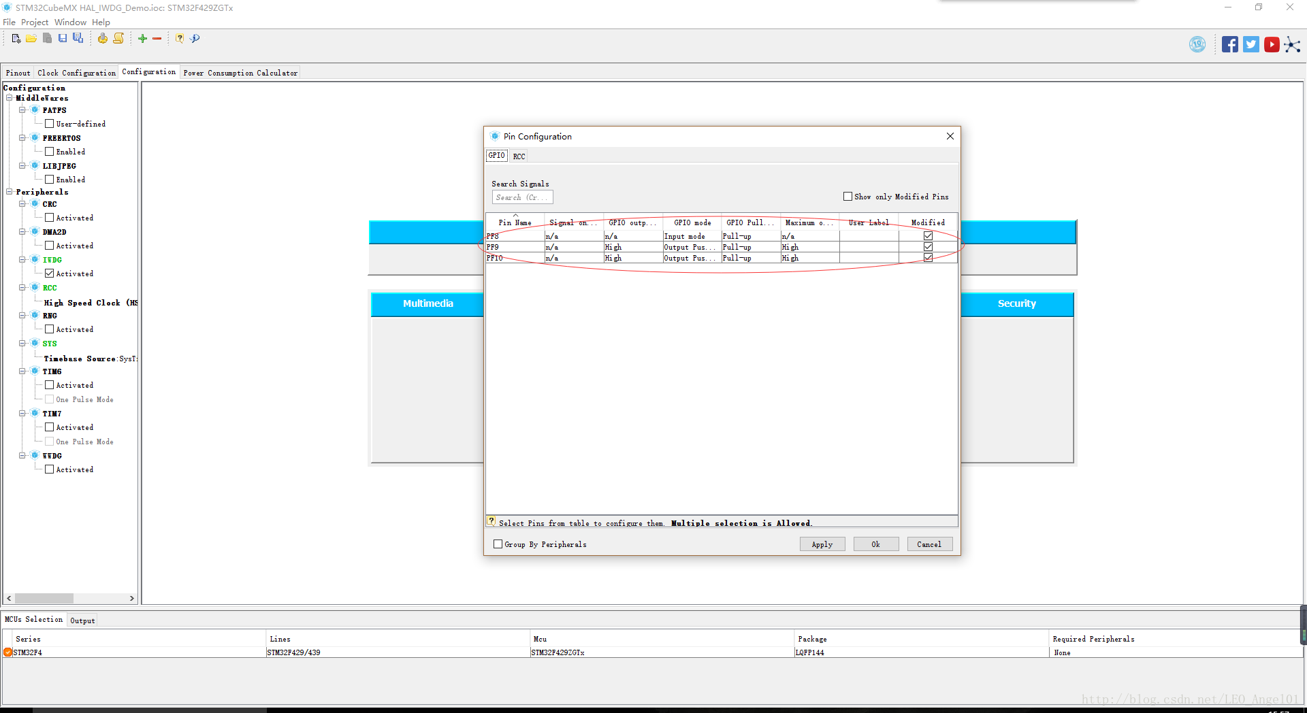Switch to the Pinout tab
The image size is (1307, 713).
[18, 73]
